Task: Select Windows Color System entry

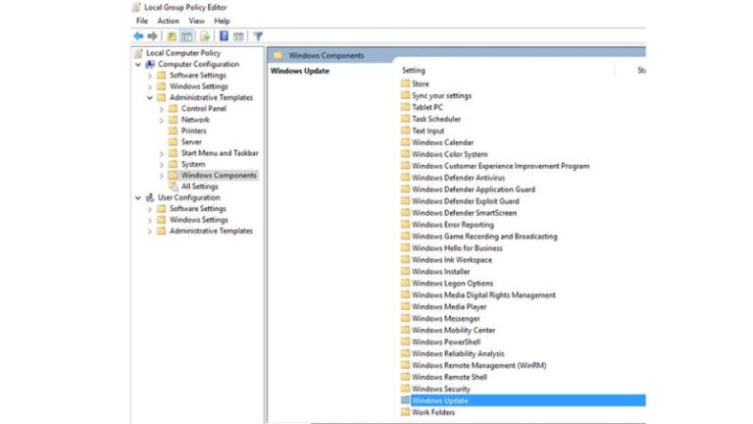Action: 449,154
